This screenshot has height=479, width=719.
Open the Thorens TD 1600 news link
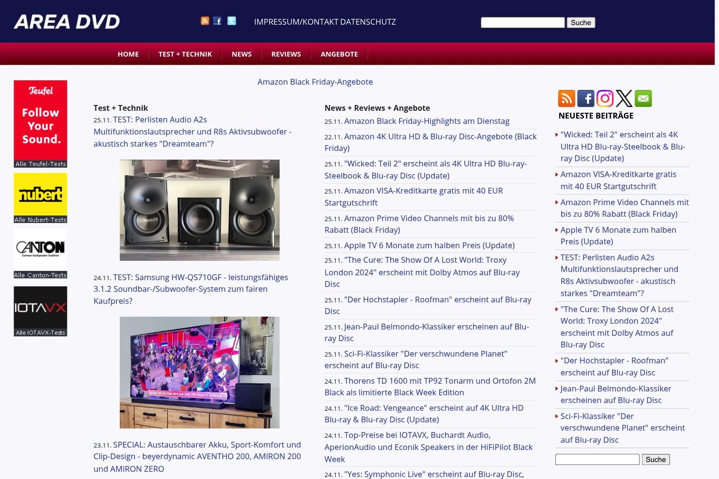[x=430, y=387]
